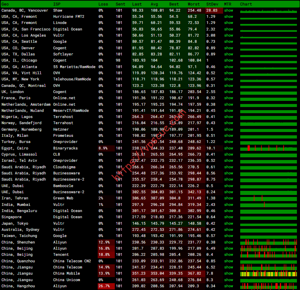Image resolution: width=300 pixels, height=290 pixels.
Task: Click the 28.03 StDev value for Vancouver
Action: pos(212,10)
